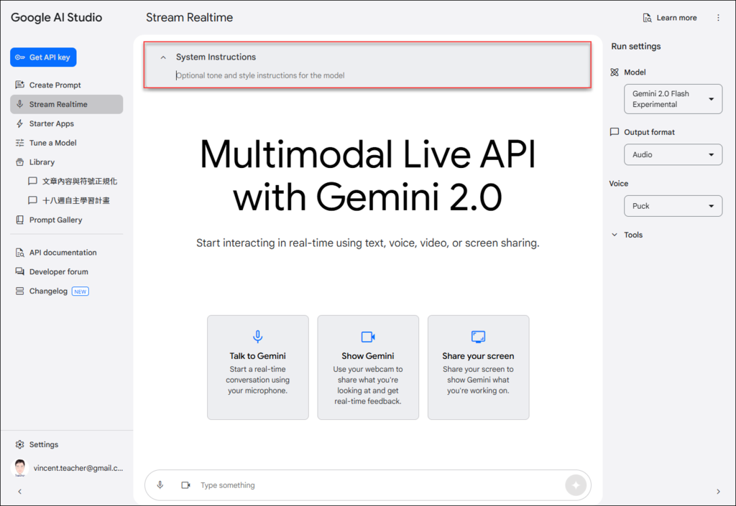Select Stream Realtime in the sidebar
The image size is (736, 506).
click(x=66, y=104)
